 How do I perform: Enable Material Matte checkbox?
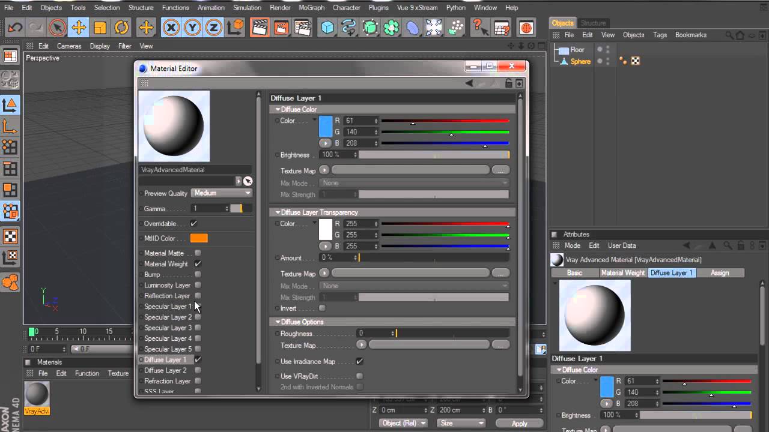[x=198, y=253]
